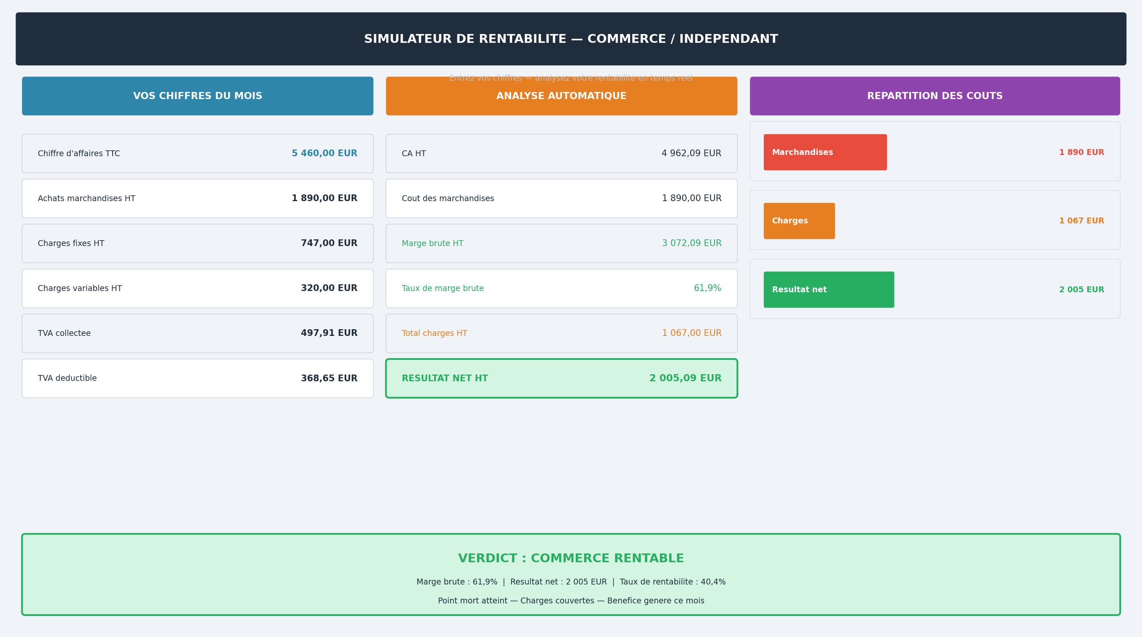The image size is (1142, 637).
Task: Select the TVA collectee row
Action: [197, 333]
